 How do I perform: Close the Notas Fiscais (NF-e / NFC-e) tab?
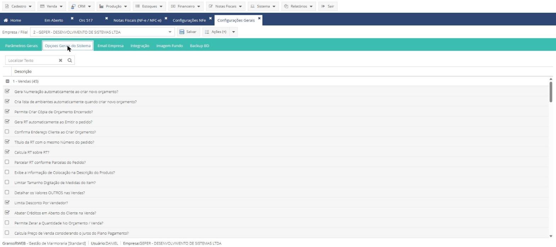[166, 18]
